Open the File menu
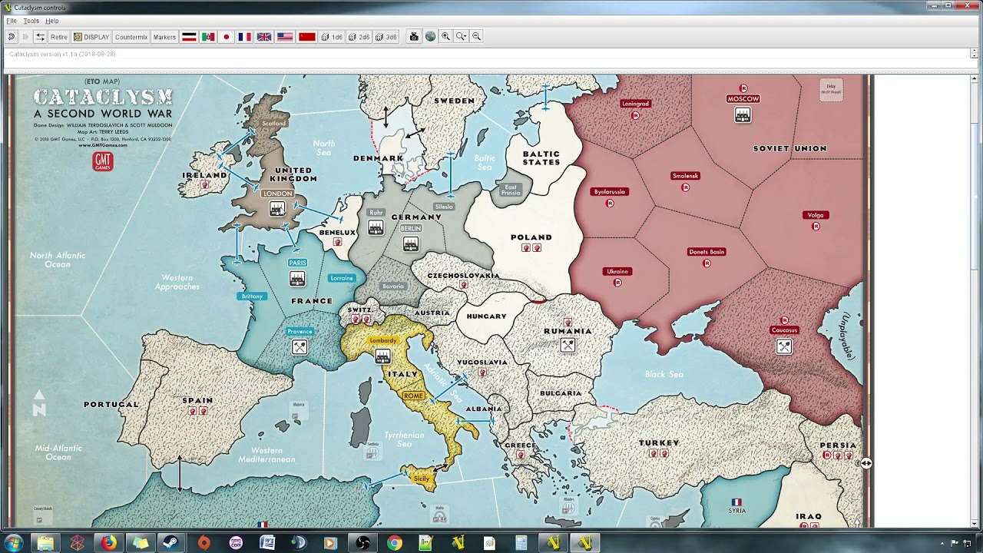This screenshot has height=553, width=983. point(12,21)
